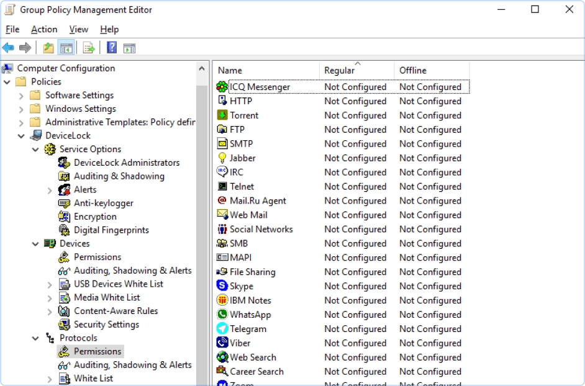This screenshot has height=386, width=585.
Task: Click the Export List toolbar icon
Action: pyautogui.click(x=89, y=48)
